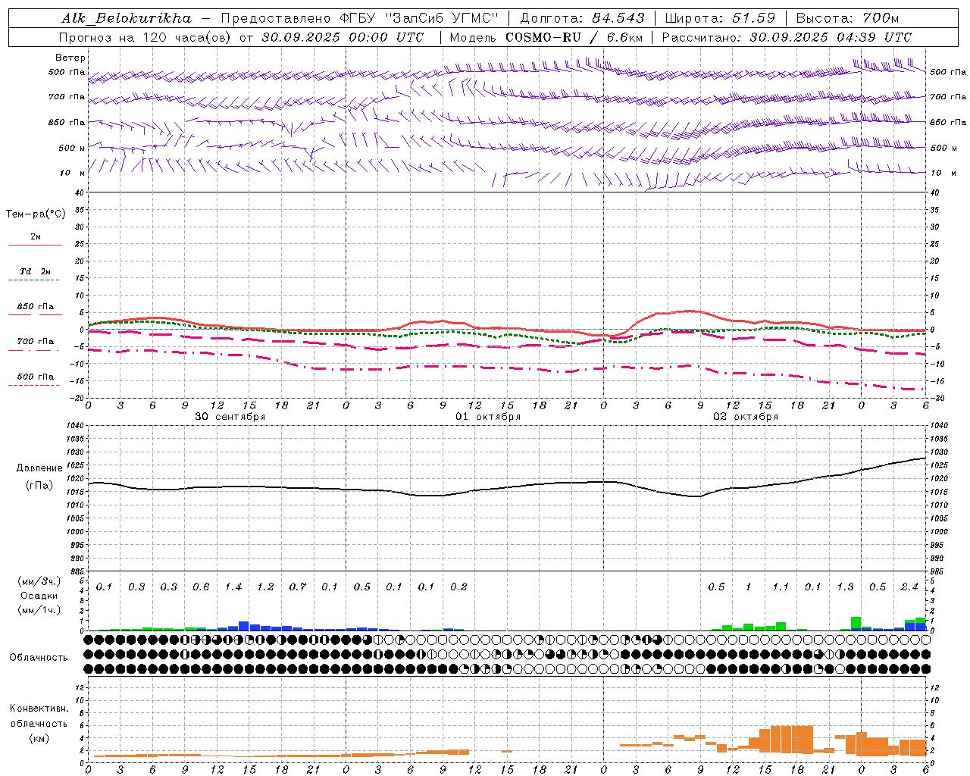
Task: Click the 1.3 precipitation value
Action: click(x=845, y=587)
